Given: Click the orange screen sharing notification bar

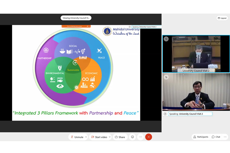Looking at the screenshot, I should [x=76, y=26].
